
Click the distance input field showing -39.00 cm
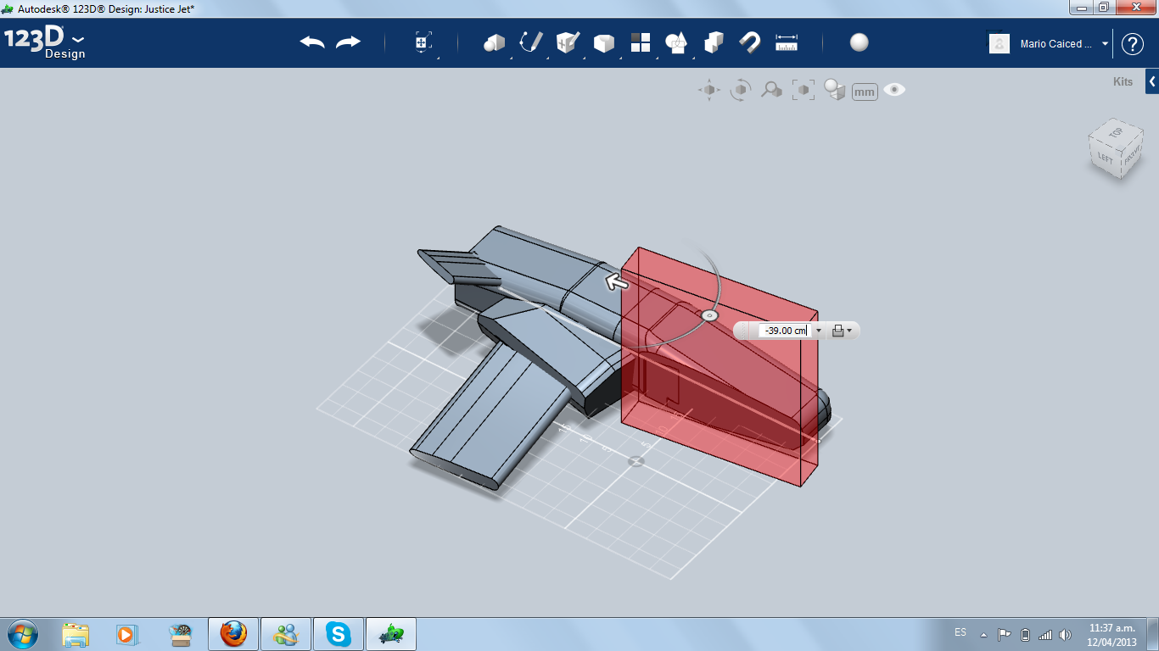(x=785, y=331)
